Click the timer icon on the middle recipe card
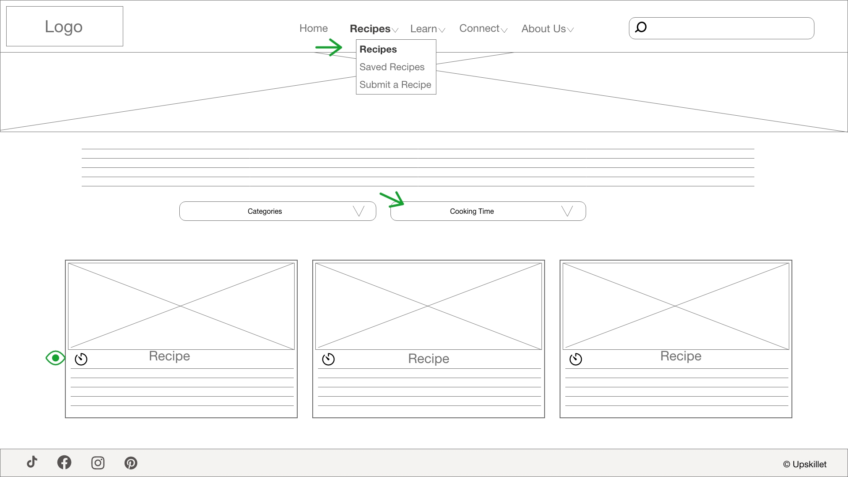This screenshot has height=477, width=848. click(329, 359)
